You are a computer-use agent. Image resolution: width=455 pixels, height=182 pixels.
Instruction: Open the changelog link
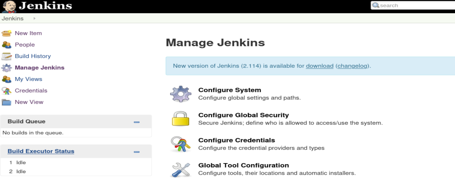pos(352,66)
